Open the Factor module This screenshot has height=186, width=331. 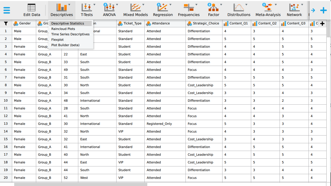pos(214,10)
